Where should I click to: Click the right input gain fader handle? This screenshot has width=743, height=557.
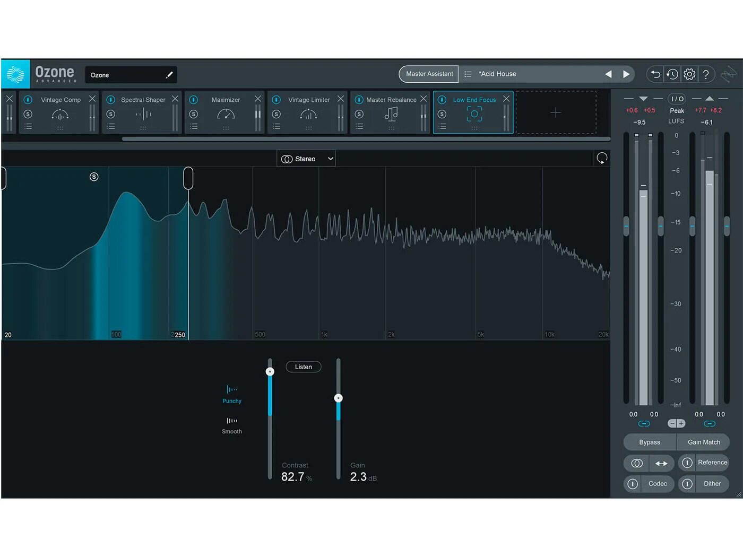pos(661,226)
